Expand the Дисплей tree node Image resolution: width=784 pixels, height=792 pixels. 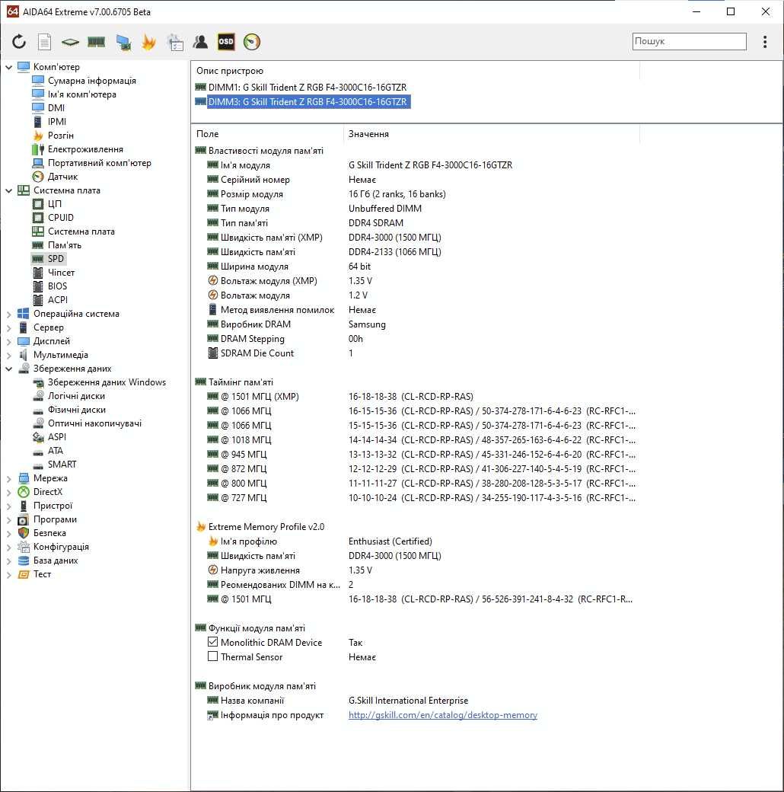pos(8,341)
